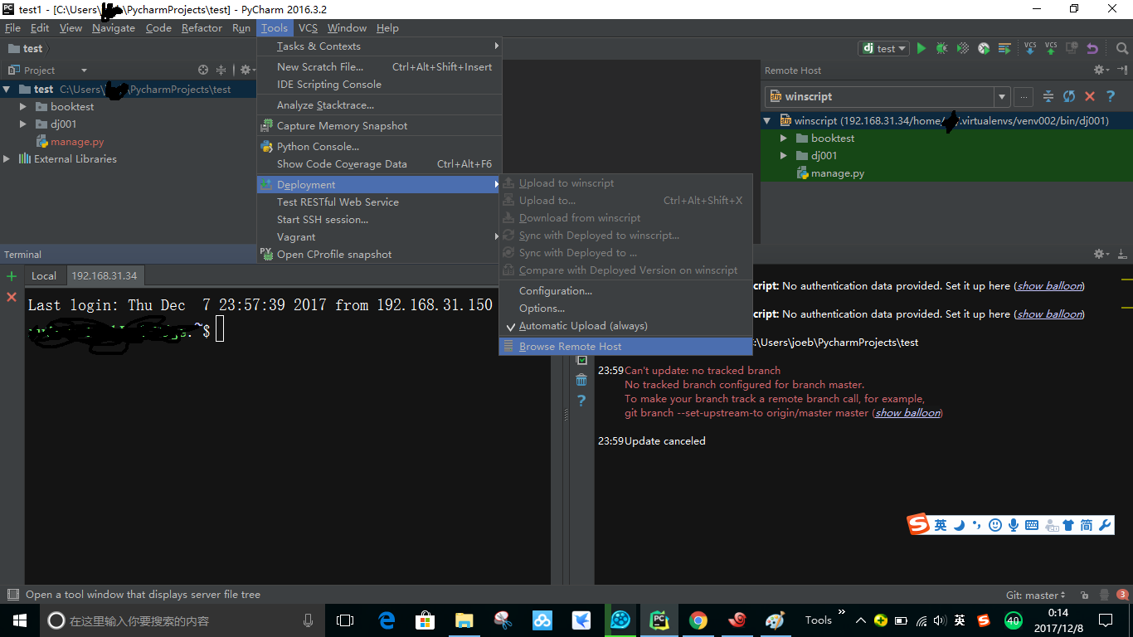Select Python Console... menu item
This screenshot has width=1133, height=637.
(379, 147)
